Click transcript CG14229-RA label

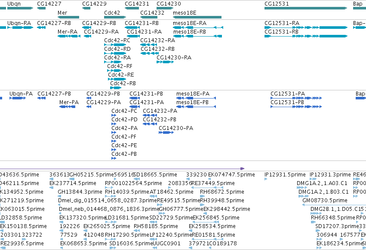[101, 32]
